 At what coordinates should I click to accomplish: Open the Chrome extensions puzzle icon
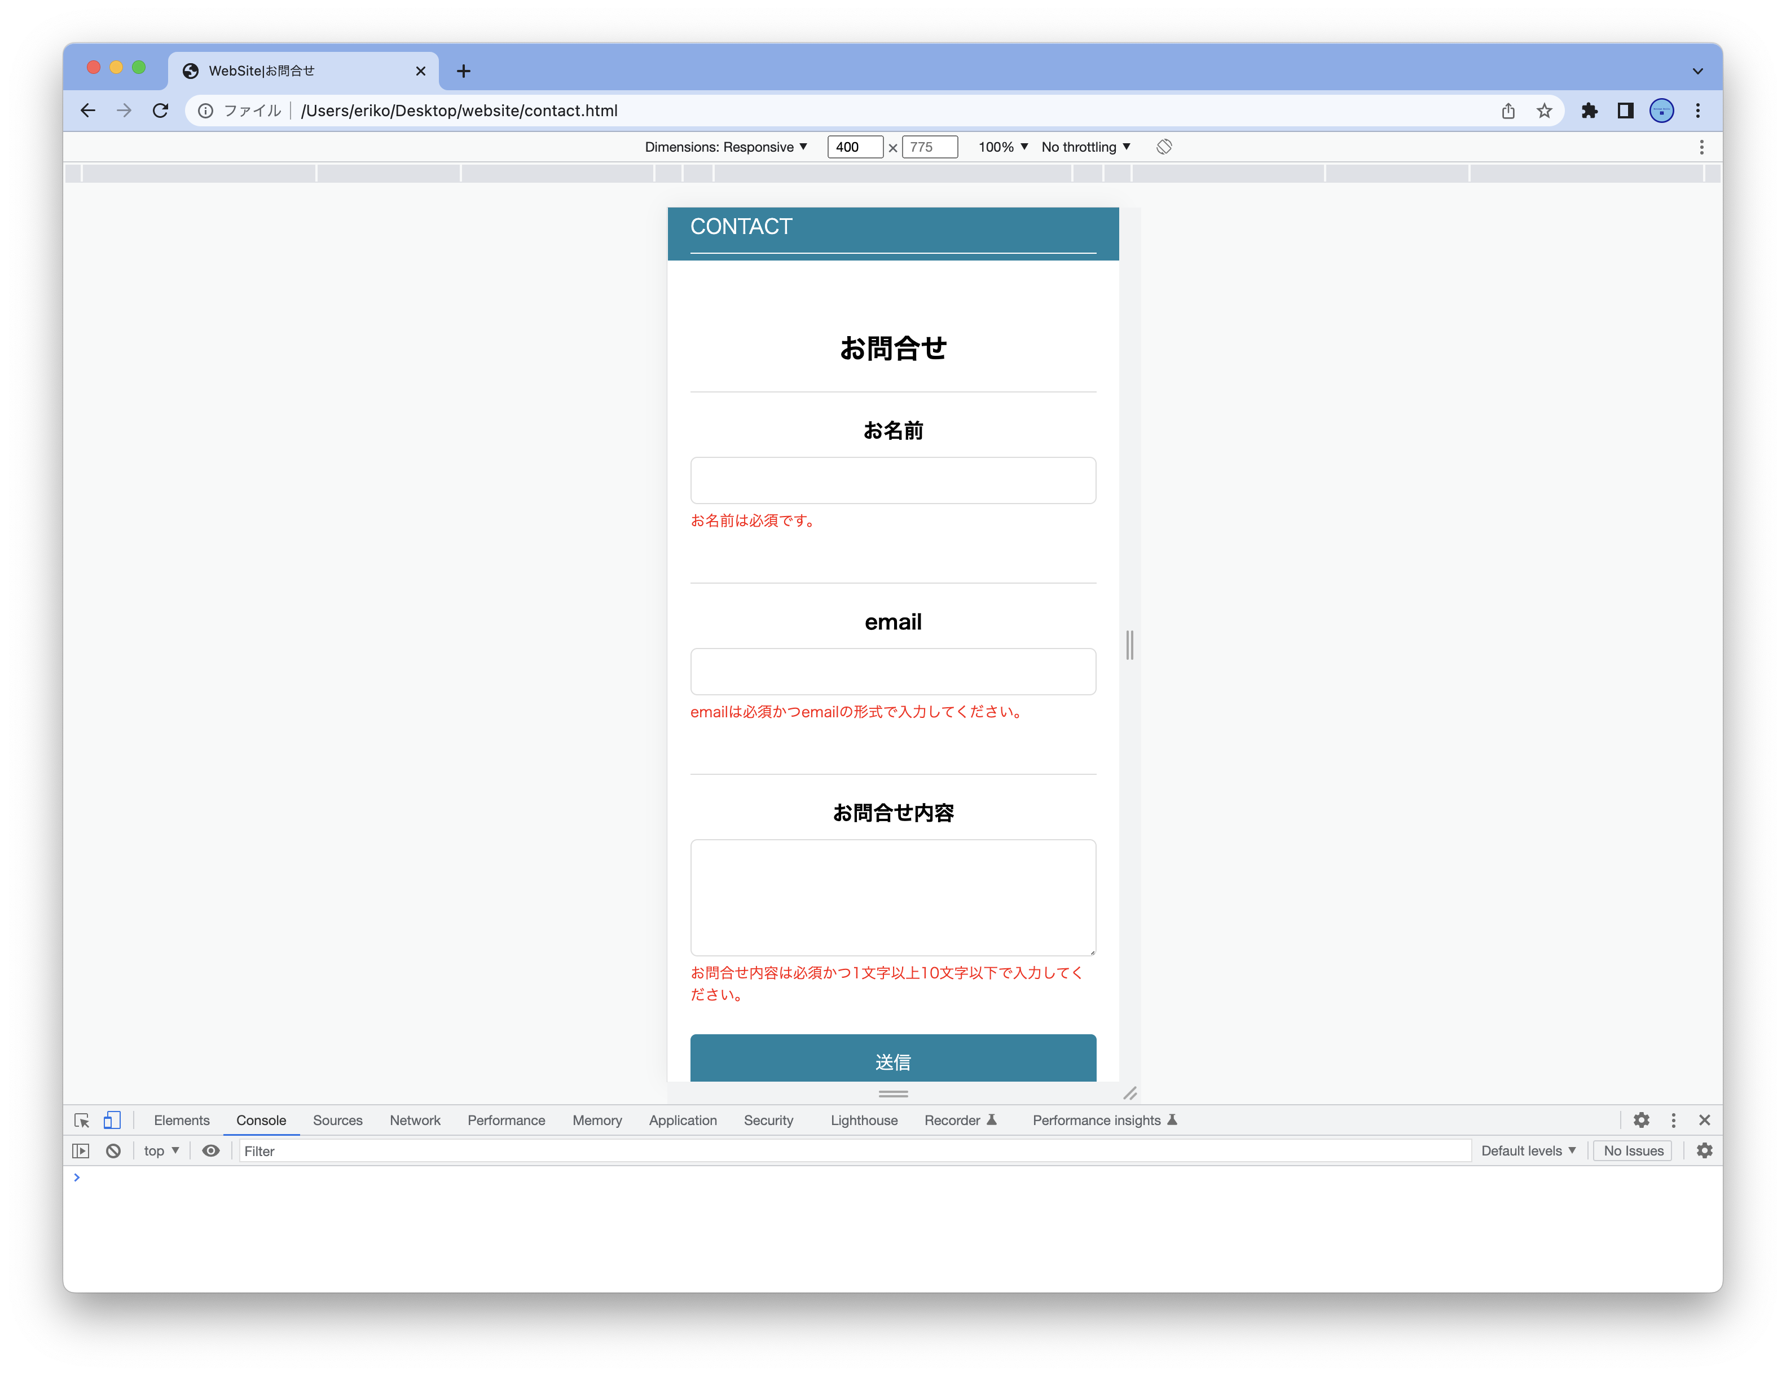[1589, 111]
